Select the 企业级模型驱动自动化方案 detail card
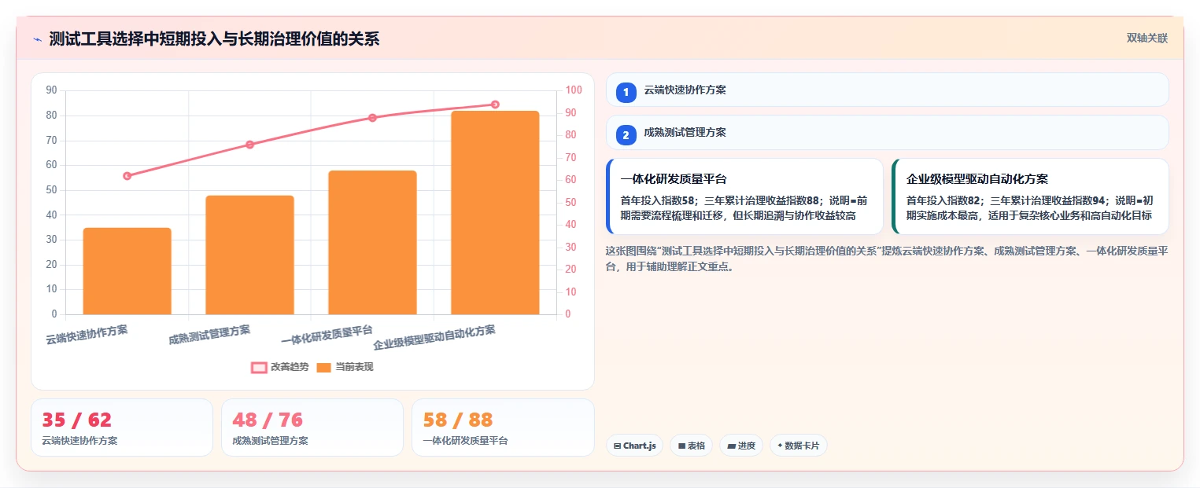The width and height of the screenshot is (1200, 488). point(1030,196)
